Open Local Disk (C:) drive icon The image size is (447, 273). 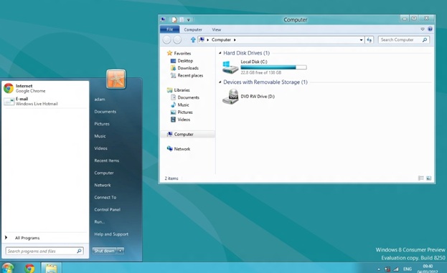click(x=230, y=67)
